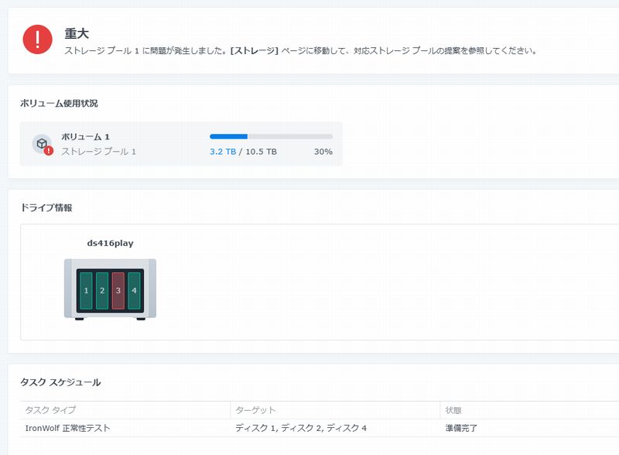Click the ボリューム使用状況 section heading

[x=59, y=104]
